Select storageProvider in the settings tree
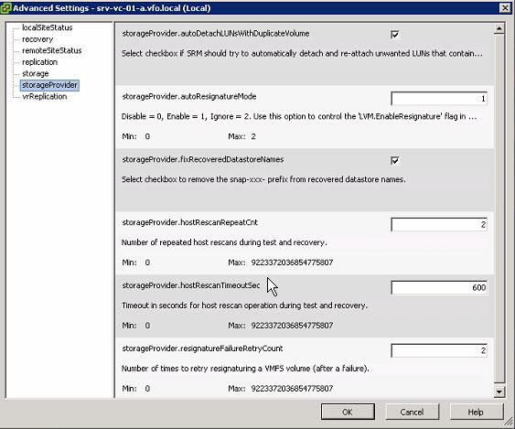The width and height of the screenshot is (515, 429). [49, 85]
